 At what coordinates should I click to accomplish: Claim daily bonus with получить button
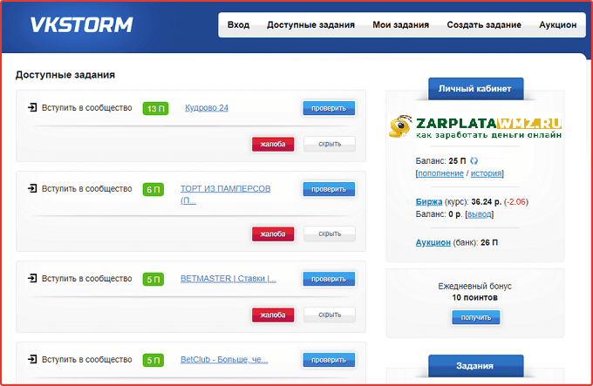(476, 317)
